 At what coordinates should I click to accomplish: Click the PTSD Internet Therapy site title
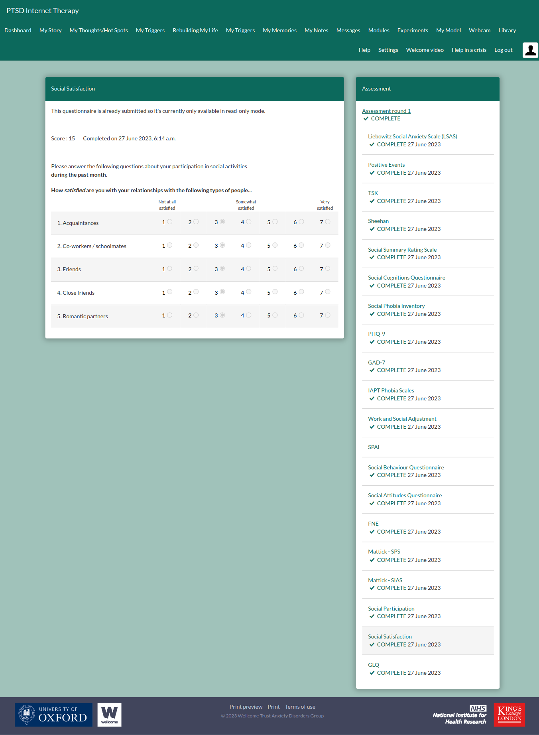coord(43,11)
